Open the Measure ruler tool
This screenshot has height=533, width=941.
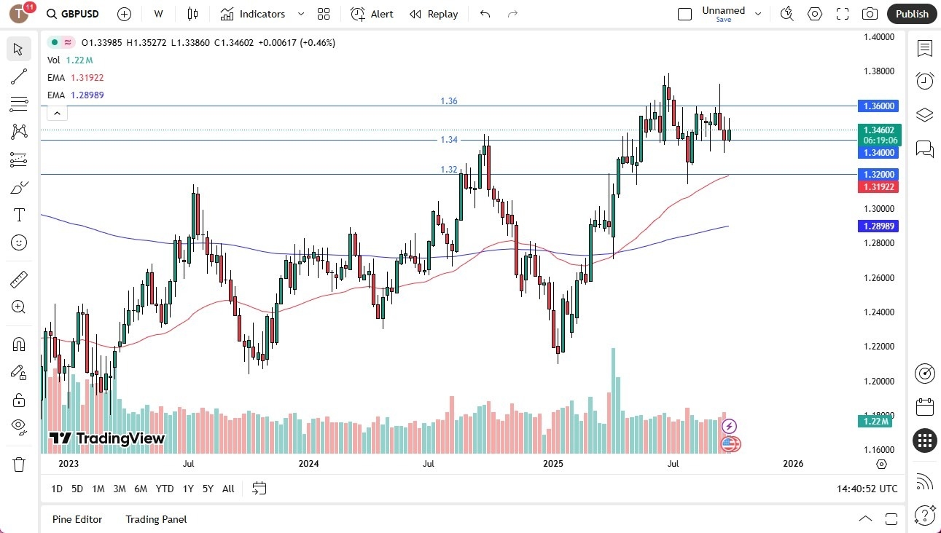point(19,279)
